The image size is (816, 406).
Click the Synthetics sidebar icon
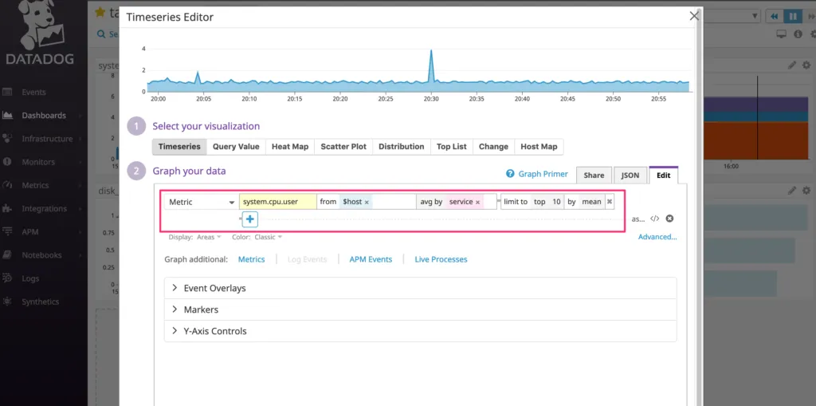(7, 302)
